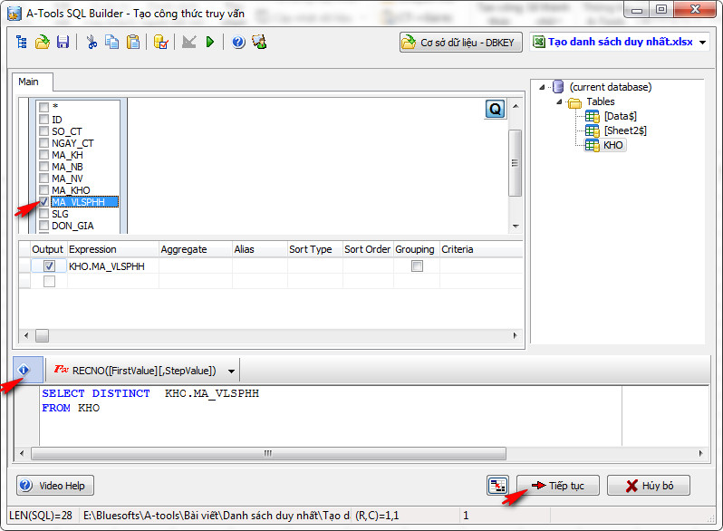Screen dimensions: 723x531
Task: Click the blue info icon beside RECNO
Action: 24,371
